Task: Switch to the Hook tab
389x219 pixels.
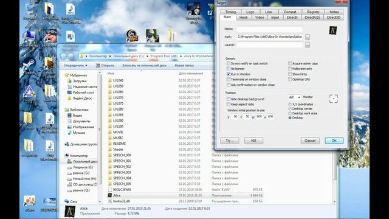Action: coord(243,18)
